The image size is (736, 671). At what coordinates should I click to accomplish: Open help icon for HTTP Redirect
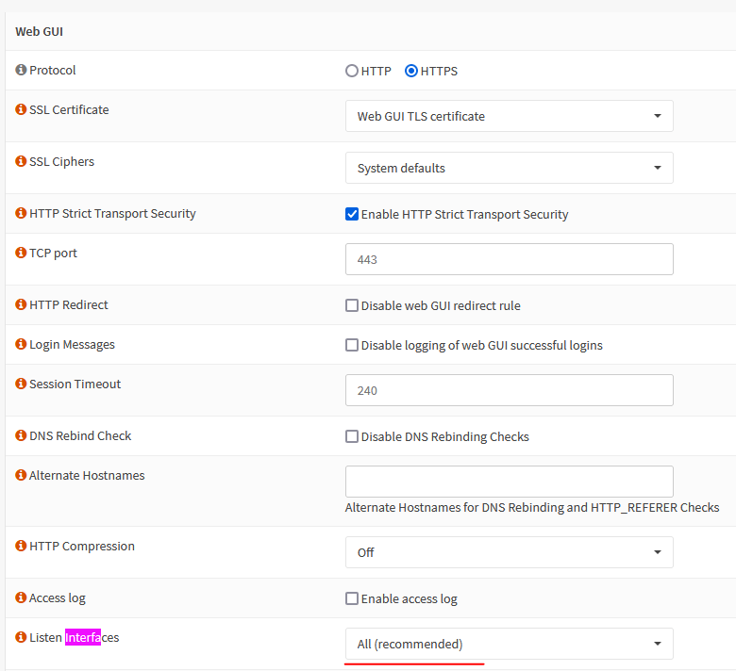pos(21,305)
